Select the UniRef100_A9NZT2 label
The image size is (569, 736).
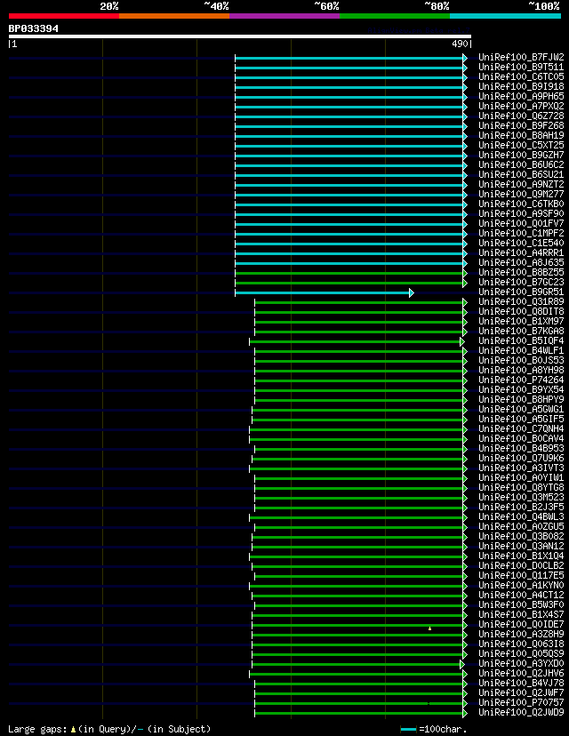point(521,185)
